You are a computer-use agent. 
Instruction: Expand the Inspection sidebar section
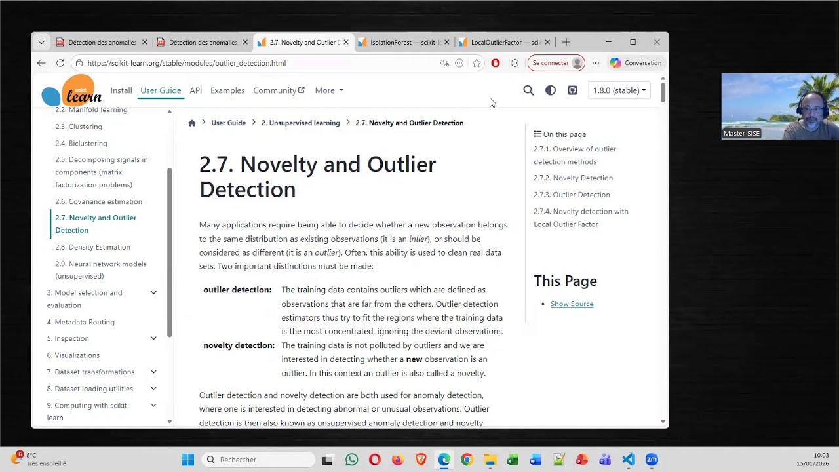click(153, 338)
